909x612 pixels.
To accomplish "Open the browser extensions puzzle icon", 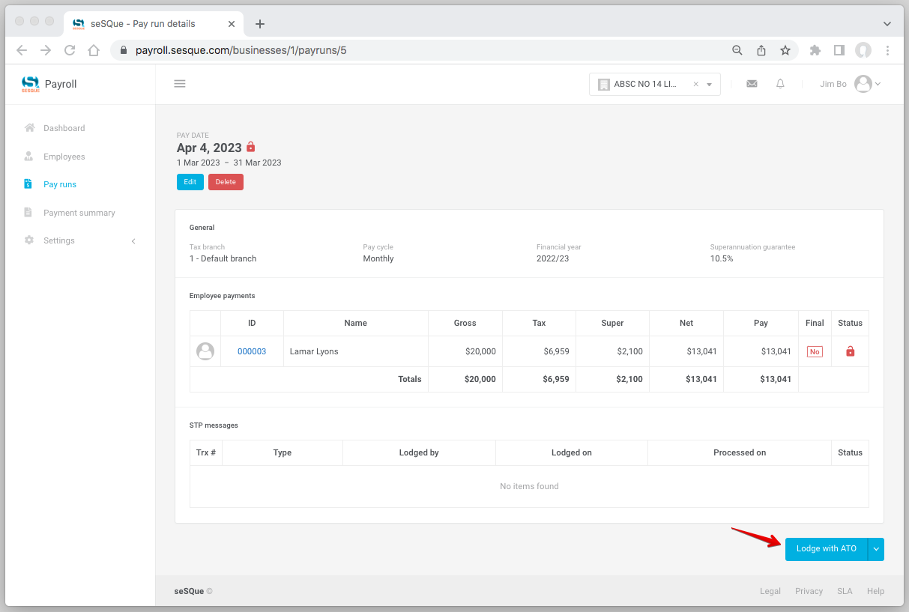I will point(815,50).
